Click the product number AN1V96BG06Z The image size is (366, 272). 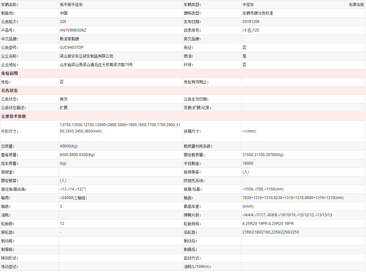73,30
